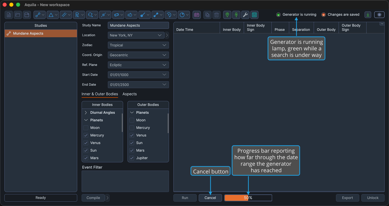The image size is (389, 206).
Task: Collapse Planets group in Outer Bodies
Action: 132,113
